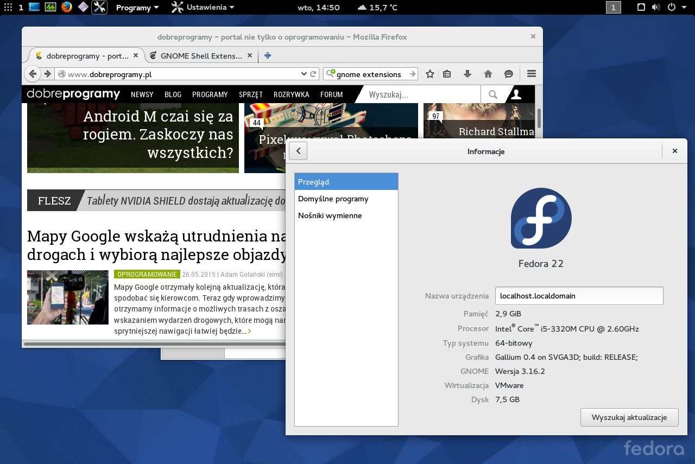Go forward in Firefox
Screen dimensions: 695x464
(x=48, y=74)
